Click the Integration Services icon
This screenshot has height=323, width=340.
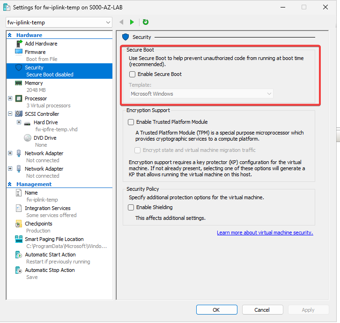tap(19, 208)
